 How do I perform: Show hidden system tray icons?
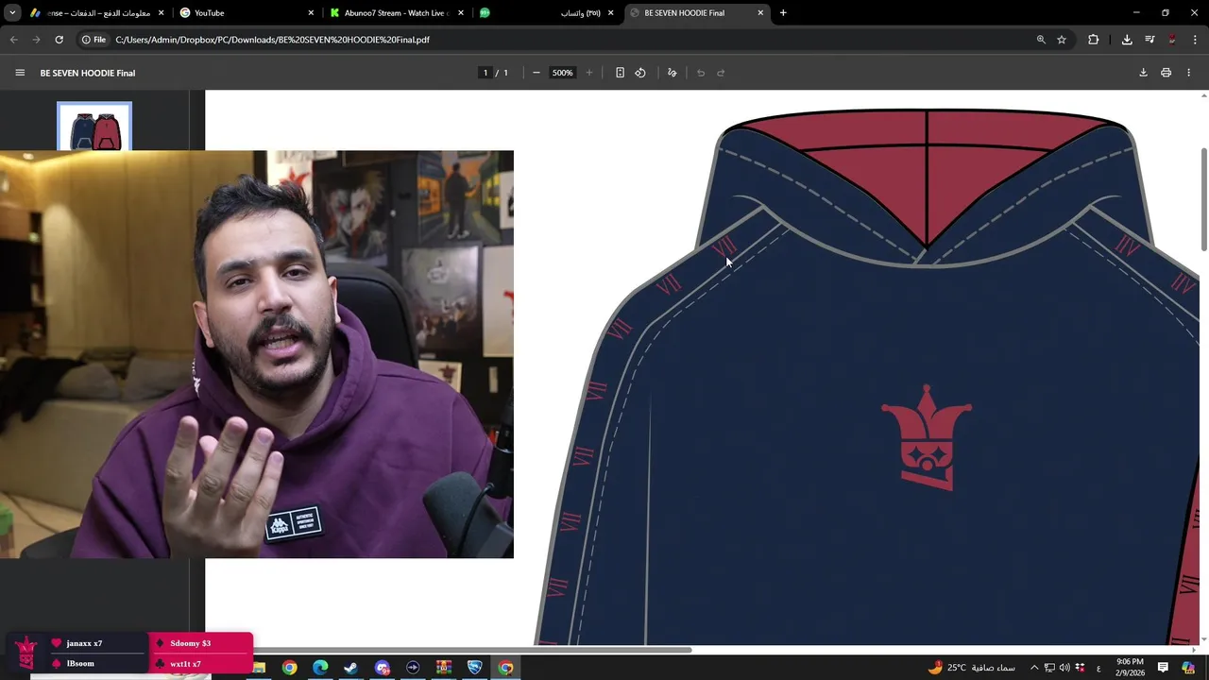point(1034,668)
